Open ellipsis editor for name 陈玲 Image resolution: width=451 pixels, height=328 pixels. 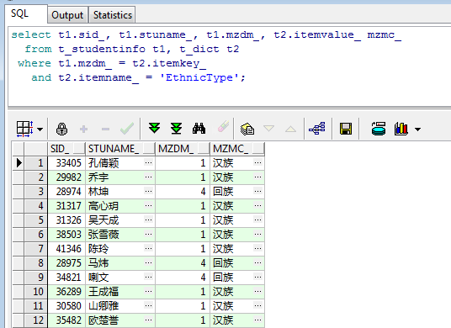pos(148,248)
